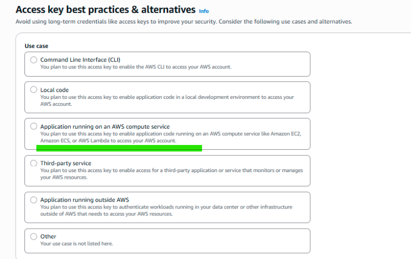
Task: Click the 'Use case' section label
Action: point(37,46)
